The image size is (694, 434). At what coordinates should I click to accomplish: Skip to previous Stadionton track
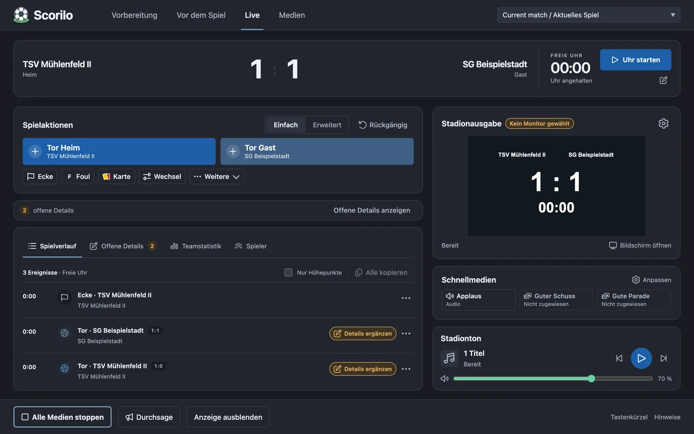pos(619,358)
